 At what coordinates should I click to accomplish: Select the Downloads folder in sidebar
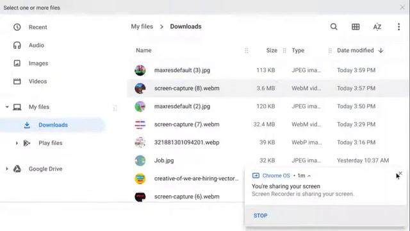(x=53, y=125)
